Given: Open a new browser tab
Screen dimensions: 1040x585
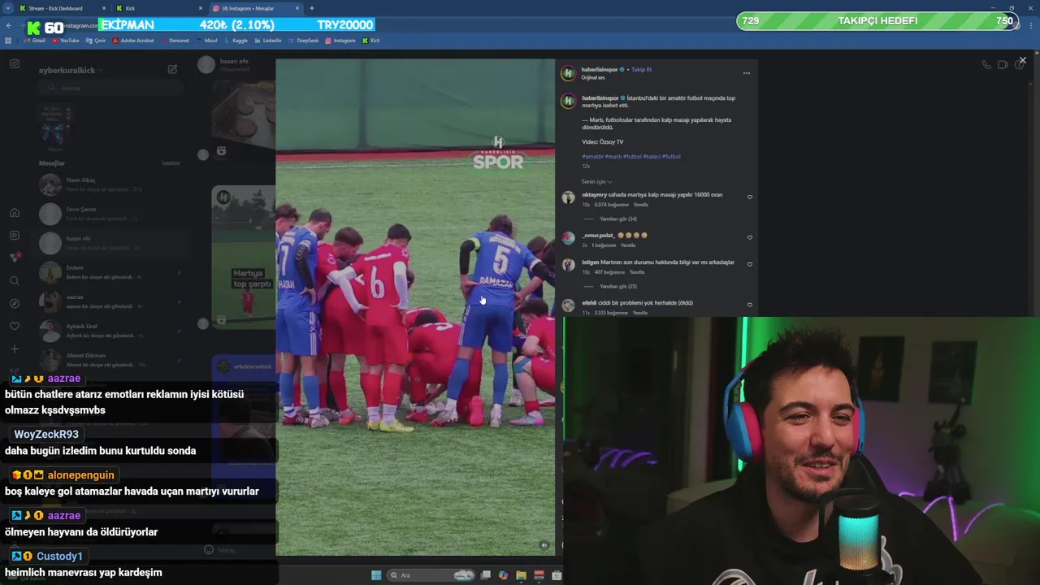Looking at the screenshot, I should click(x=312, y=8).
